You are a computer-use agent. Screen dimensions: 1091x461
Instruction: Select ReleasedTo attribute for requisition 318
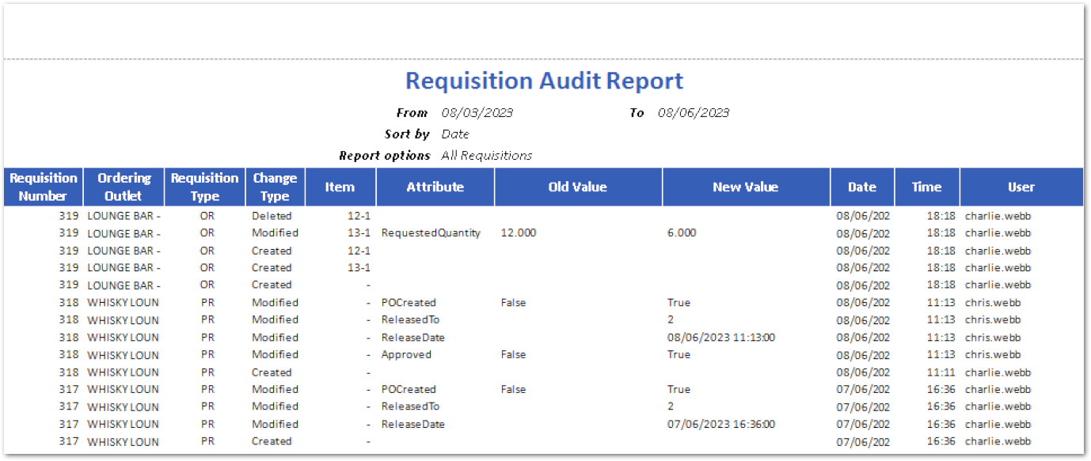410,320
